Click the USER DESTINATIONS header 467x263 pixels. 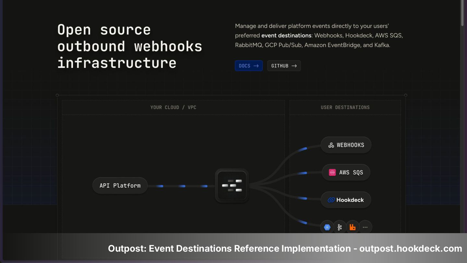coord(345,107)
